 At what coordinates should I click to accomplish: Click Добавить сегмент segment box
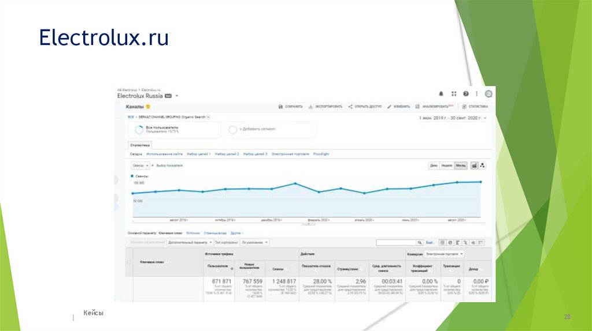tap(270, 130)
